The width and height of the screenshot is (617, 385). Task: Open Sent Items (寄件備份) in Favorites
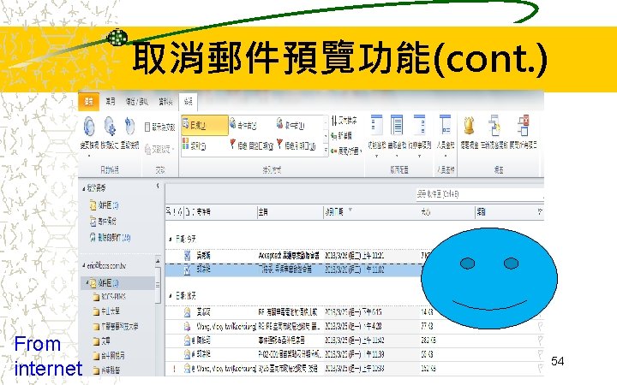[103, 222]
